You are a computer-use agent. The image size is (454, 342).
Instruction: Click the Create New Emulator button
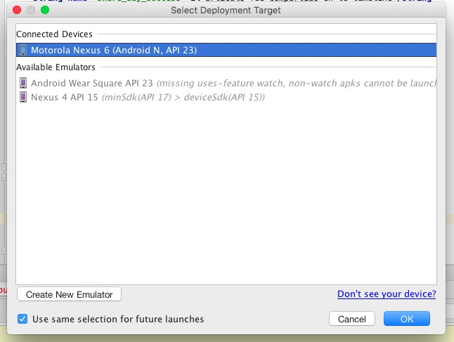[69, 294]
